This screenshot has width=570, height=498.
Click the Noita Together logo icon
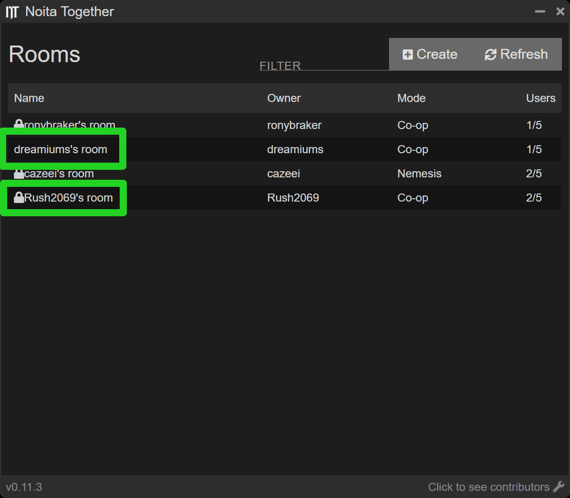(x=12, y=12)
